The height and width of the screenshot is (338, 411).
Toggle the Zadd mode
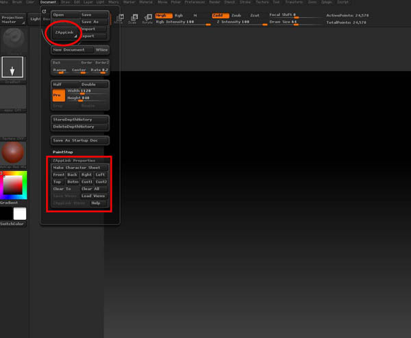point(220,16)
